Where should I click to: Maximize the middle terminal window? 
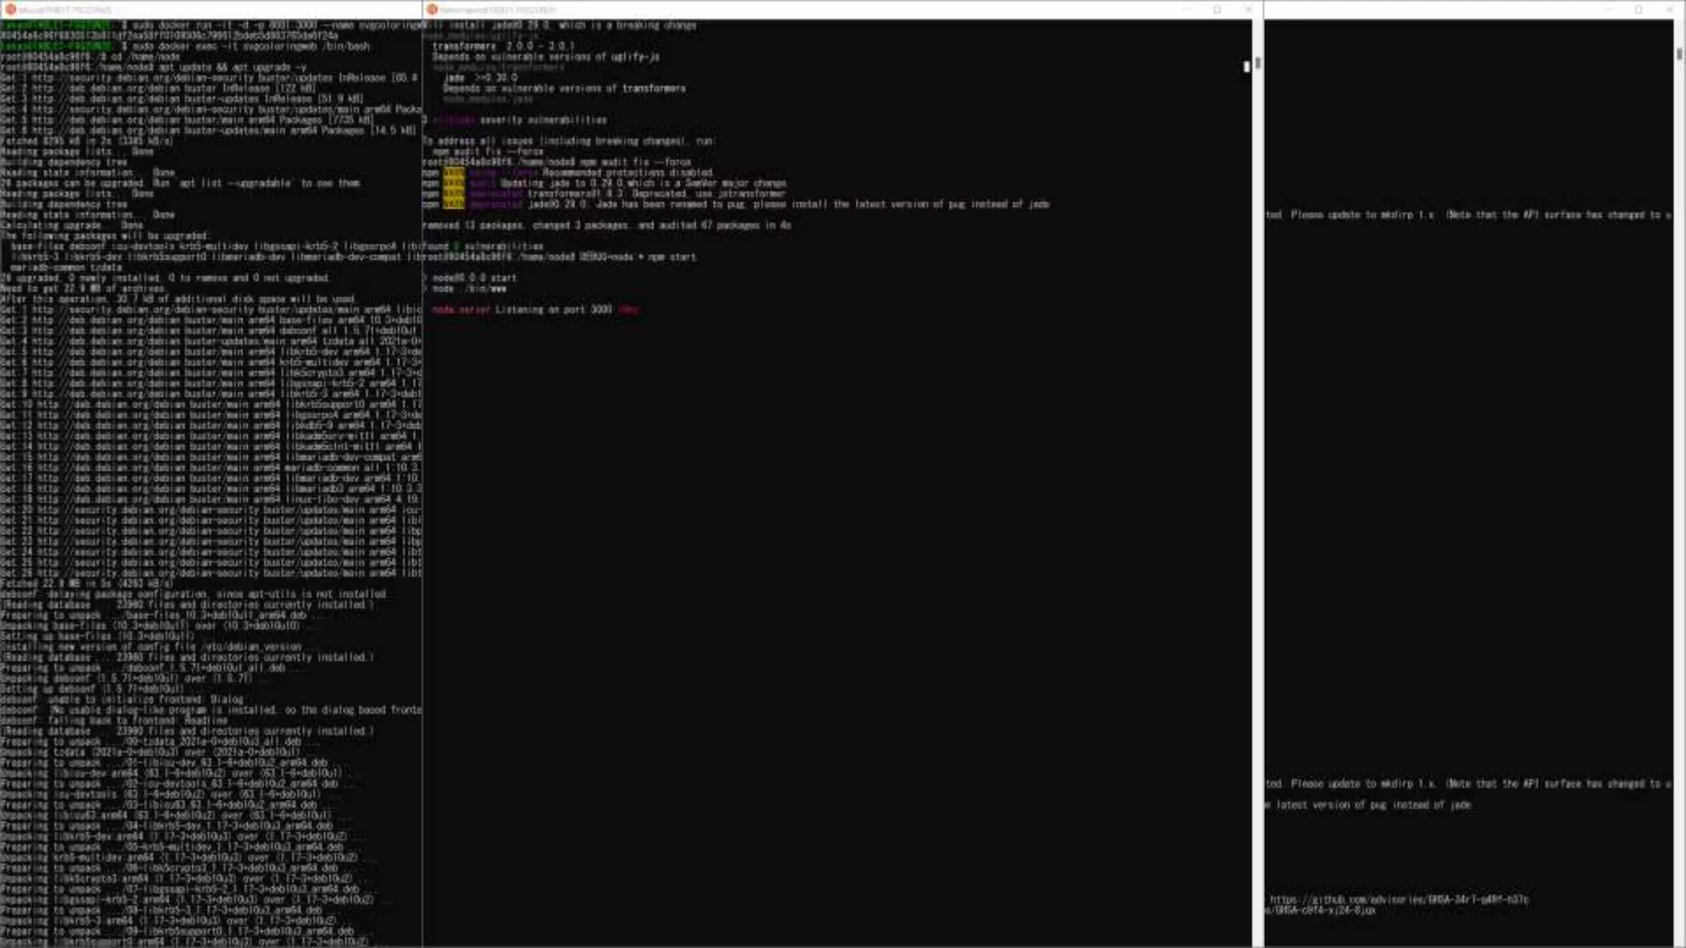(1218, 9)
